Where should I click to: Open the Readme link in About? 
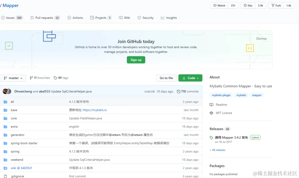tap(218, 105)
